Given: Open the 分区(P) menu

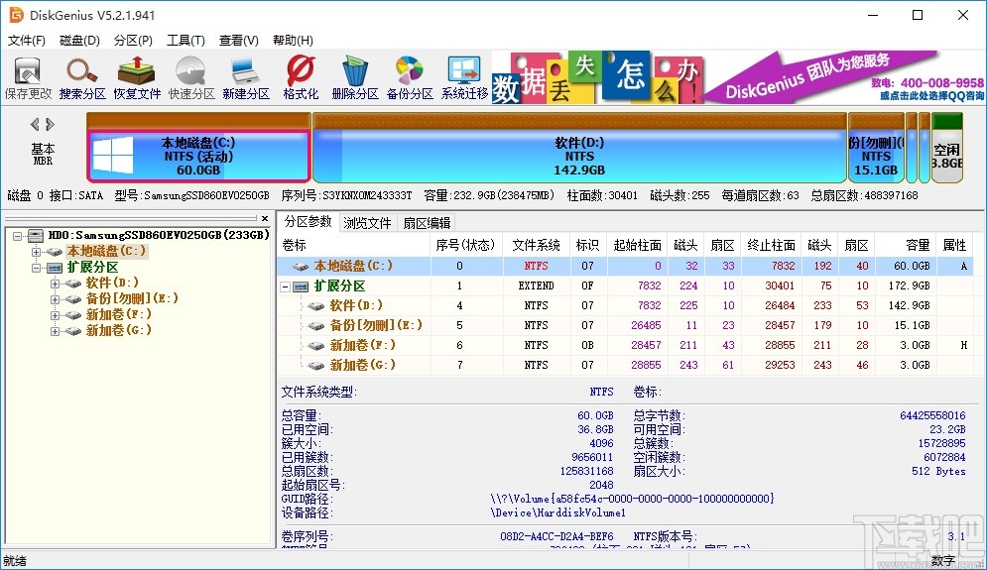Looking at the screenshot, I should pyautogui.click(x=133, y=41).
